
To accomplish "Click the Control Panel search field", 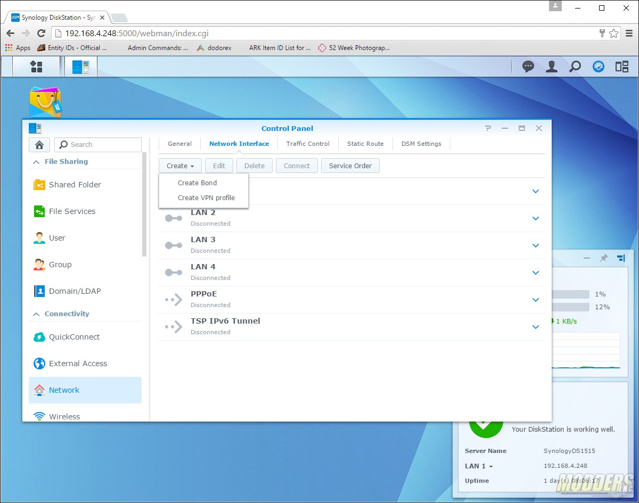I will (x=98, y=145).
